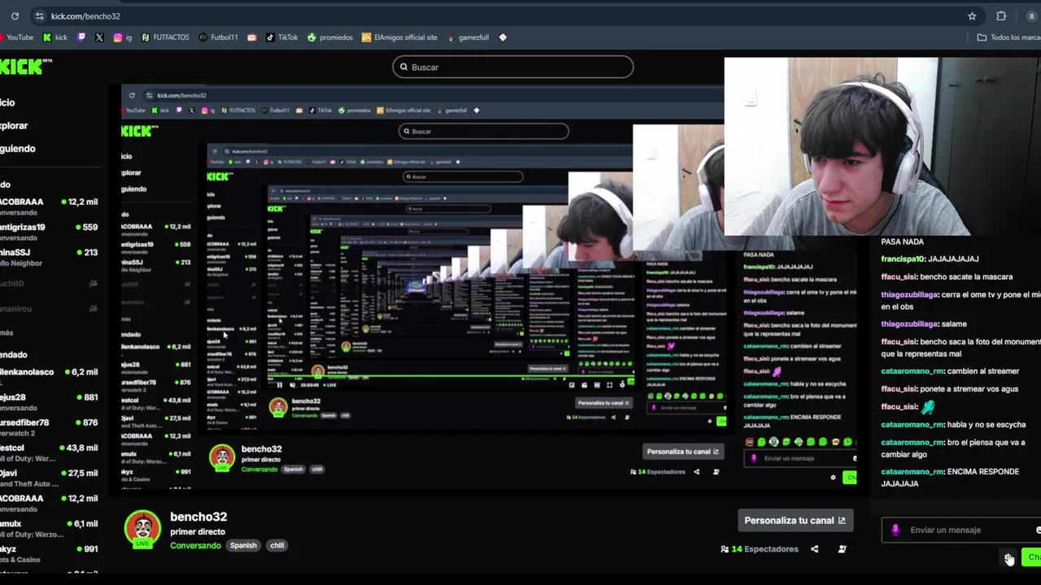The width and height of the screenshot is (1041, 585).
Task: Open the site information icon beside the URL
Action: pos(39,16)
